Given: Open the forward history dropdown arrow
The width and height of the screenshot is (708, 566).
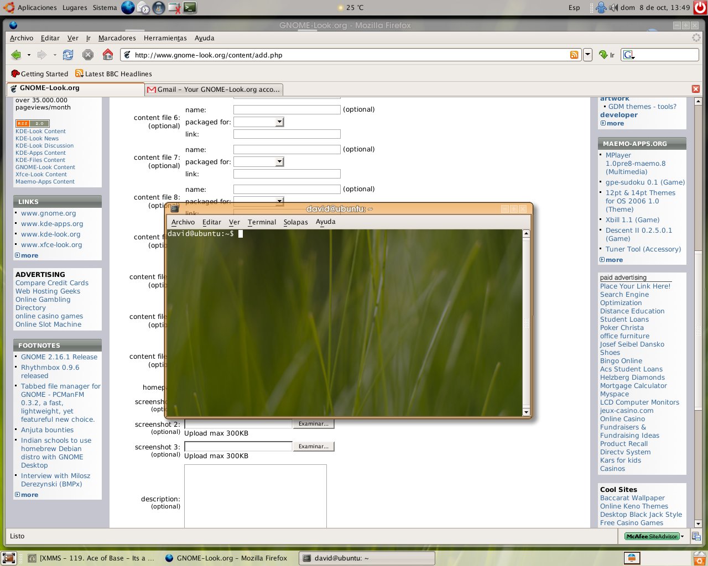Looking at the screenshot, I should click(x=54, y=55).
